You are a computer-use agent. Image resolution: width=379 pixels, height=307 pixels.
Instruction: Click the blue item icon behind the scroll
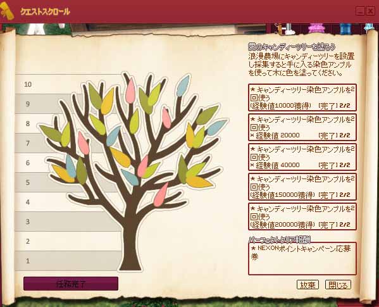(x=345, y=28)
